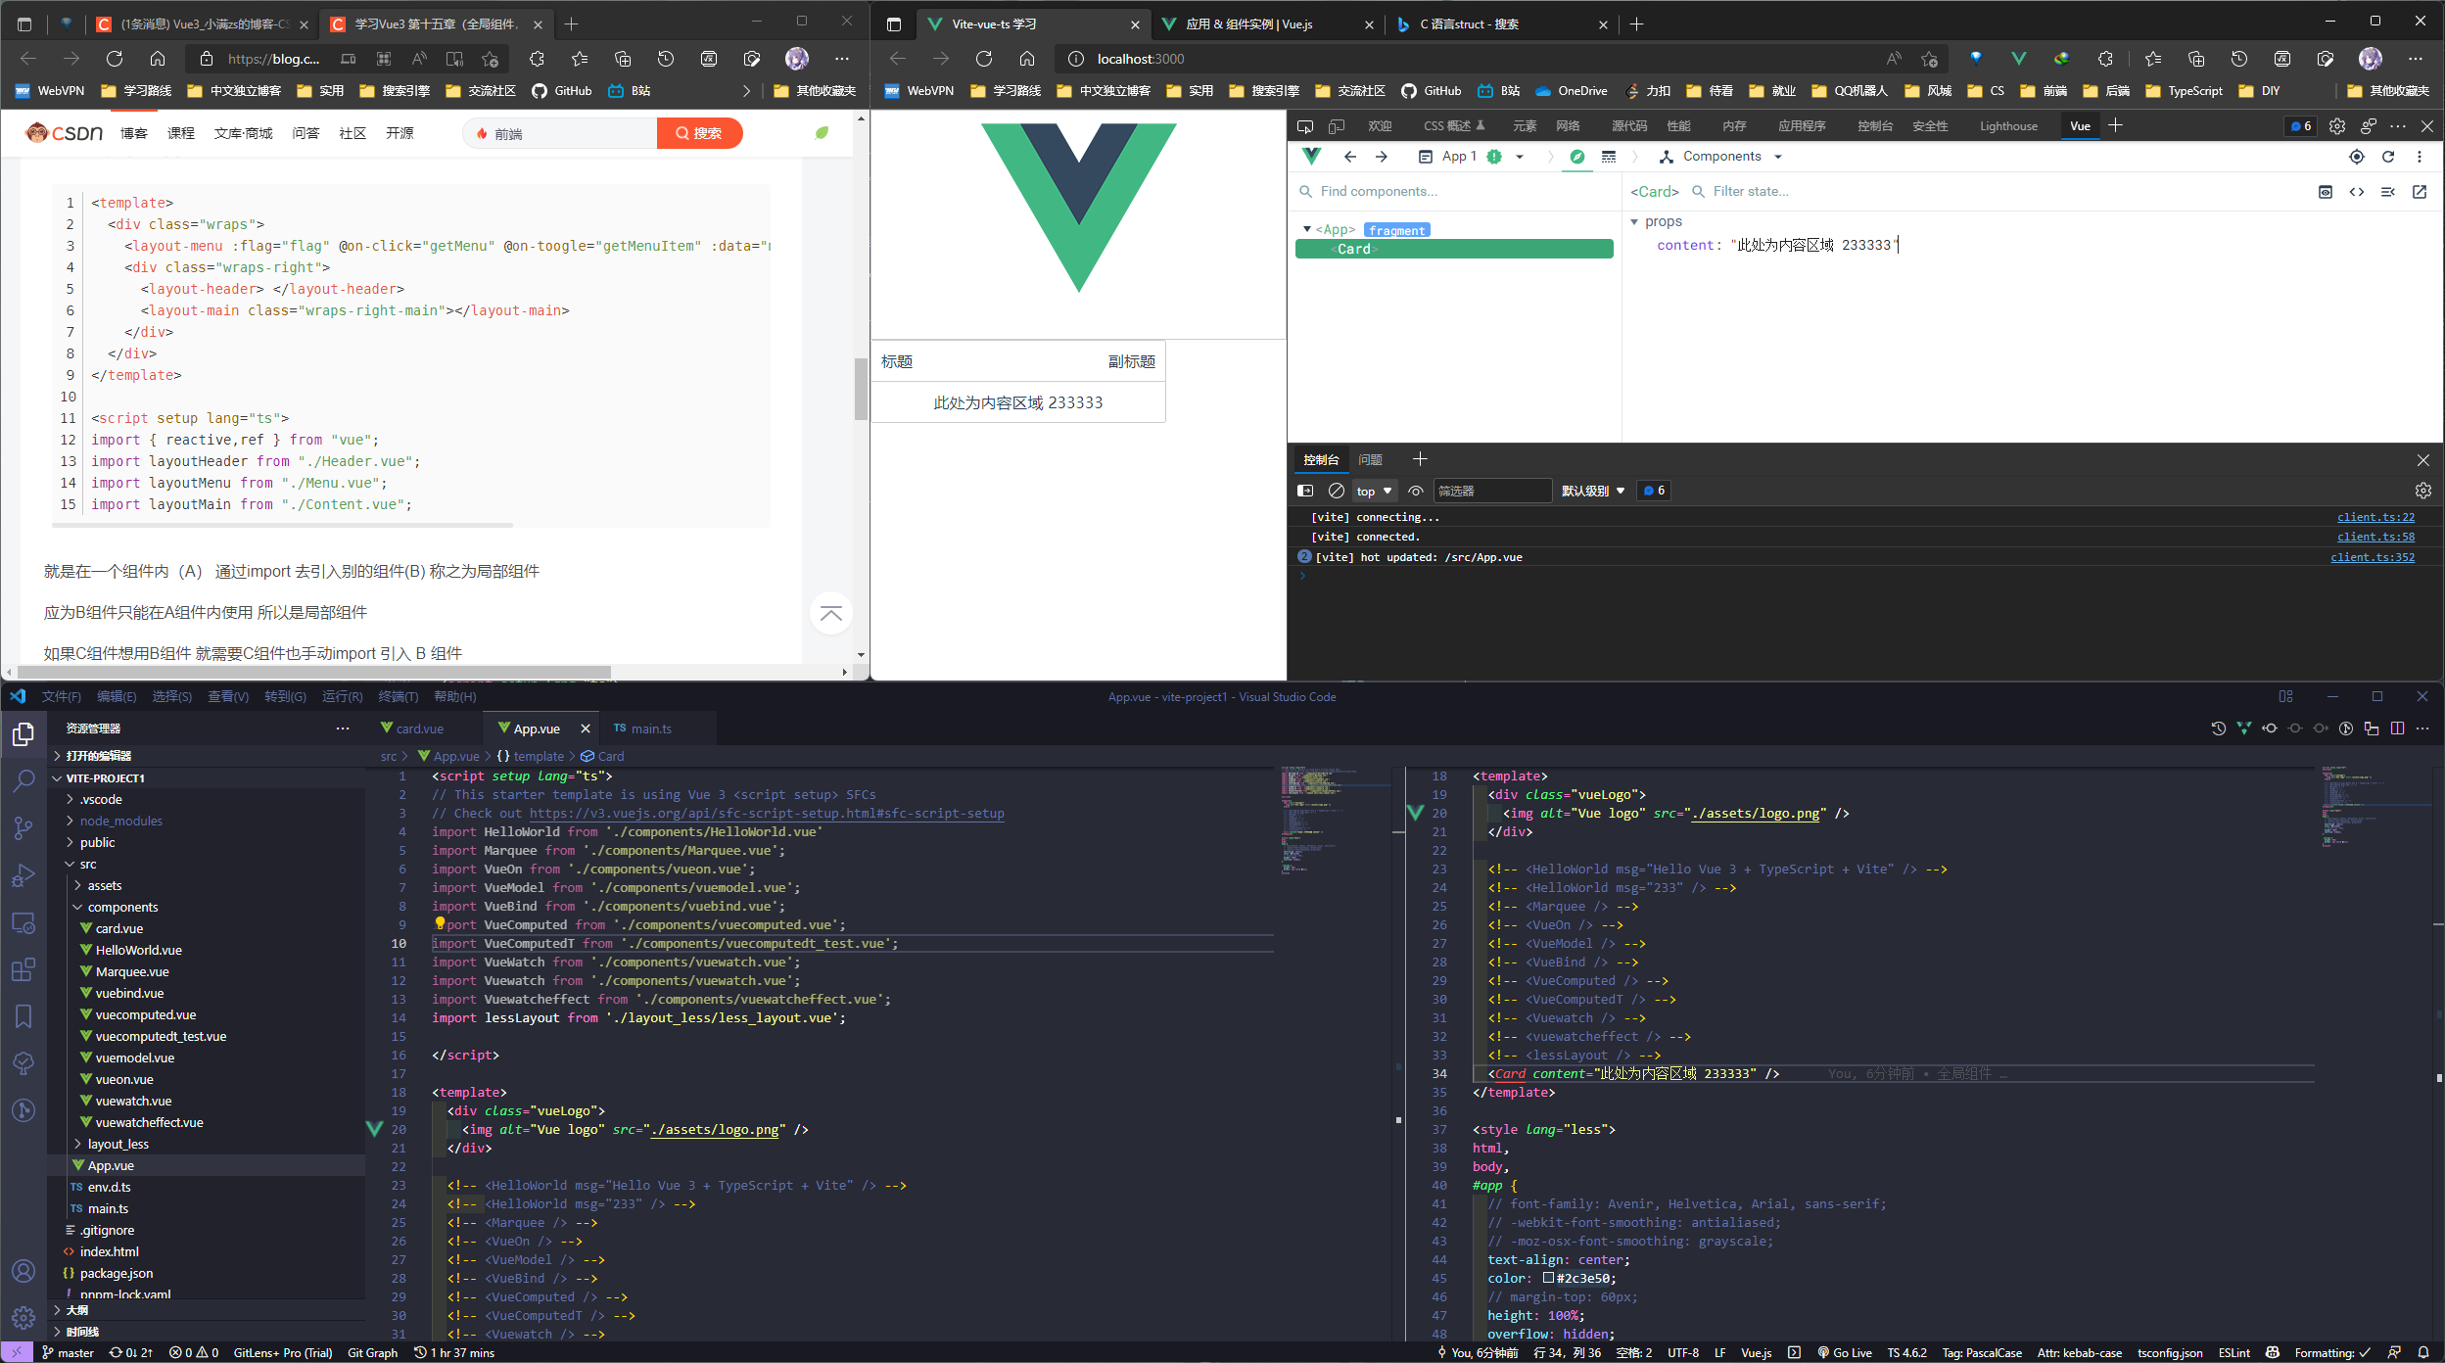The height and width of the screenshot is (1363, 2445).
Task: Open console context 'top' dropdown
Action: point(1374,491)
